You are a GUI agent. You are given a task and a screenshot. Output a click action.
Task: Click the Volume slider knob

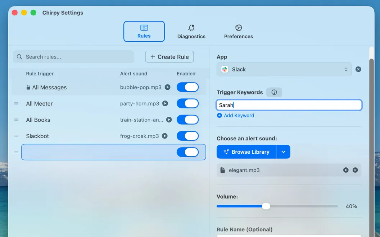(x=266, y=206)
